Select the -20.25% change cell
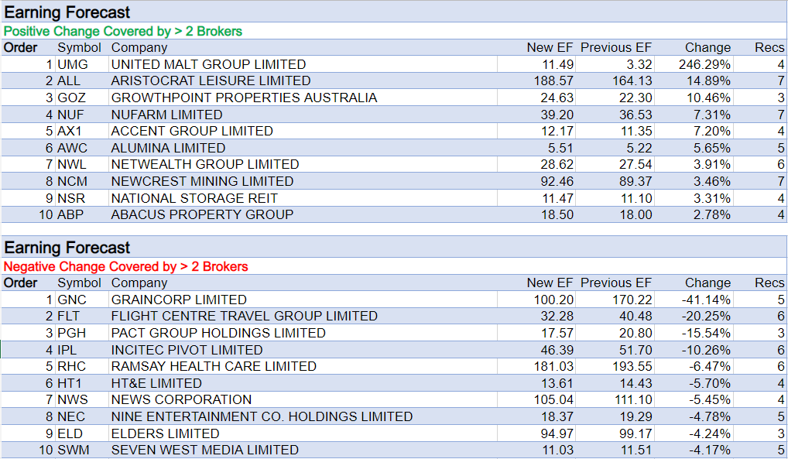Viewport: 788px width, 459px height. click(x=706, y=317)
